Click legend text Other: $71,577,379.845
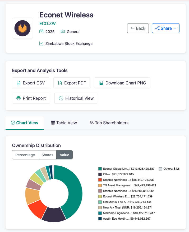The image size is (189, 232). [x=118, y=174]
